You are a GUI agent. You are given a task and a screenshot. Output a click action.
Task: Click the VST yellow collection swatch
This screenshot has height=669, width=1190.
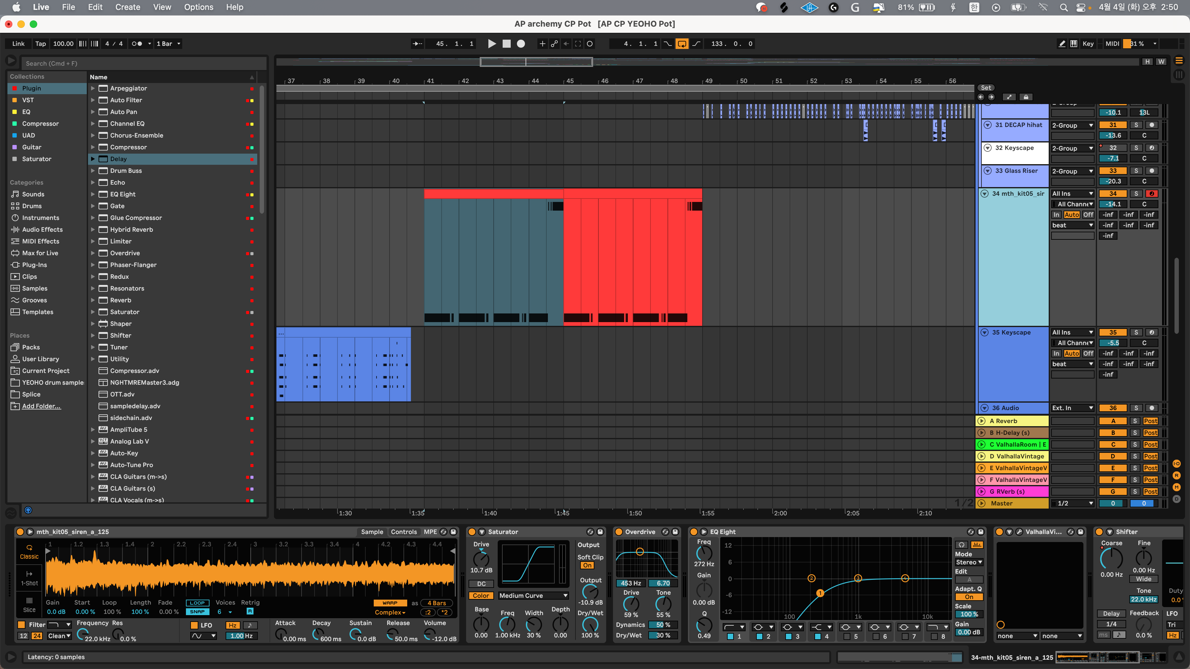14,100
